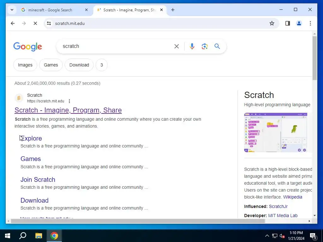Click the muted volume tray icon
The height and width of the screenshot is (242, 323).
click(x=282, y=236)
